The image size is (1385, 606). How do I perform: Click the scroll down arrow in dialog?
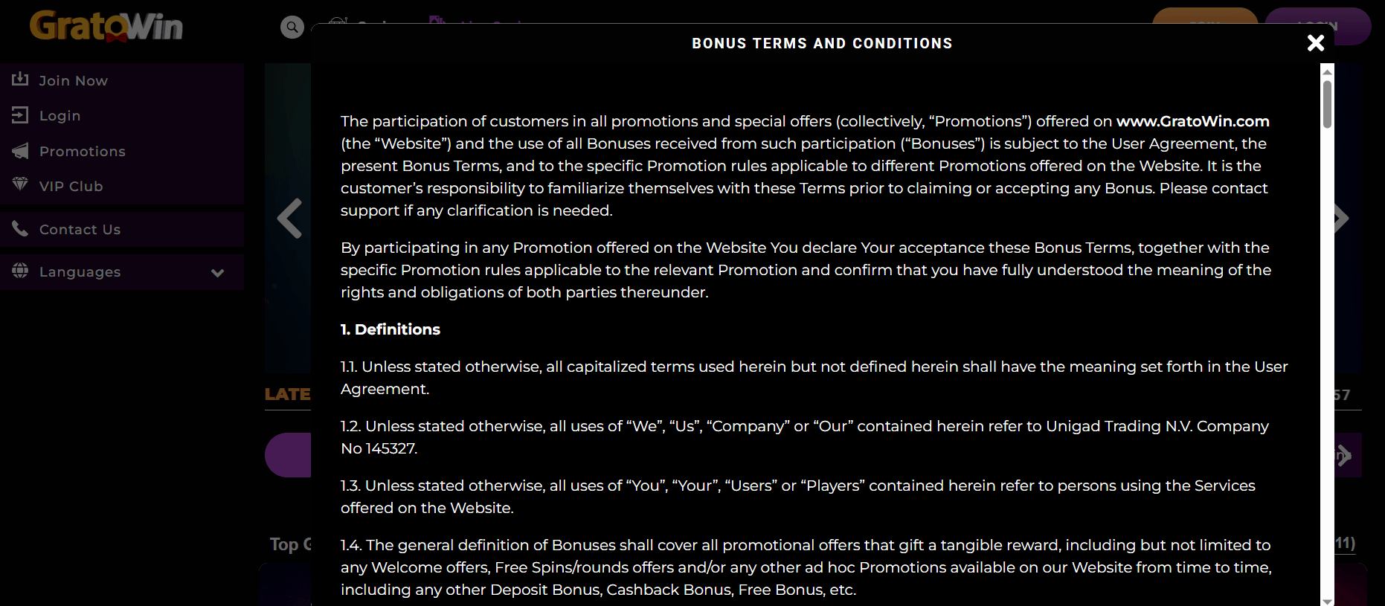tap(1327, 601)
